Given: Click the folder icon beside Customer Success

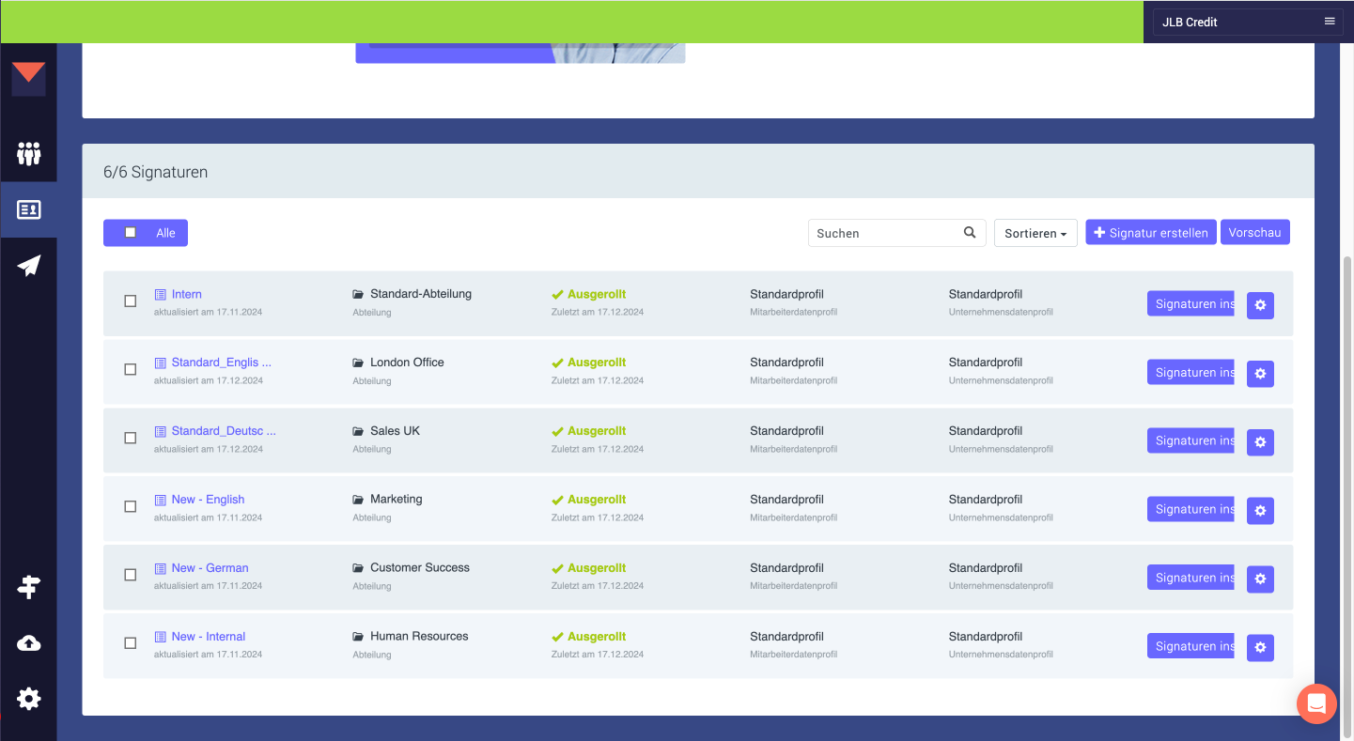Looking at the screenshot, I should pos(358,568).
